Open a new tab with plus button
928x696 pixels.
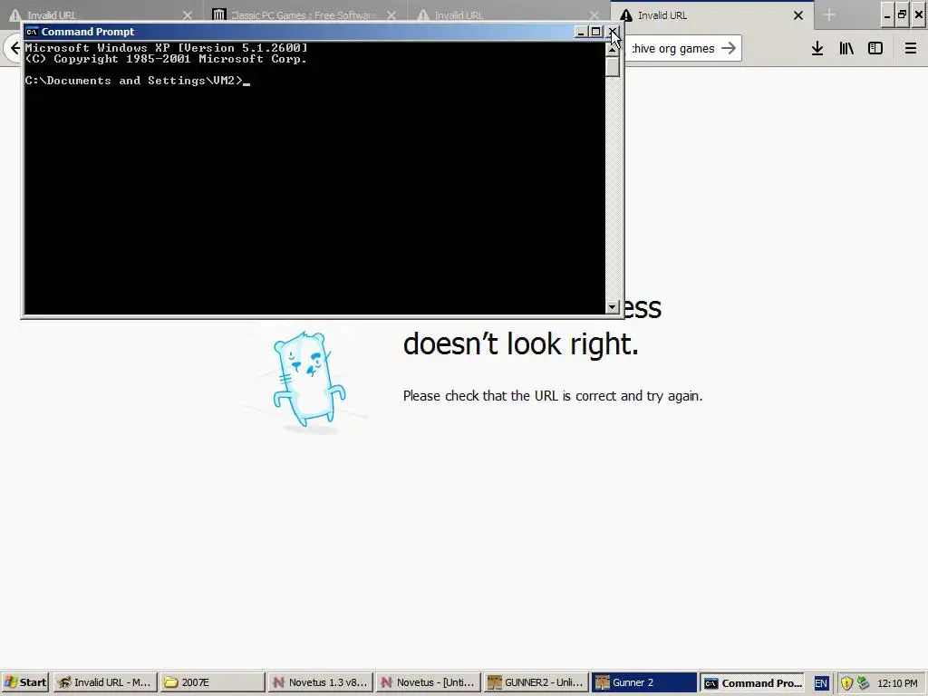click(x=829, y=15)
